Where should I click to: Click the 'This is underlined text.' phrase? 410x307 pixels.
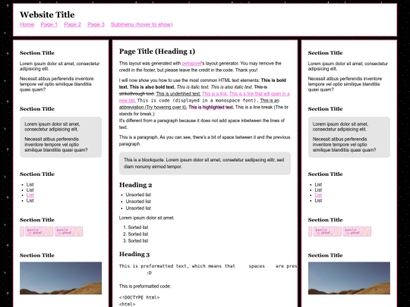(x=178, y=94)
